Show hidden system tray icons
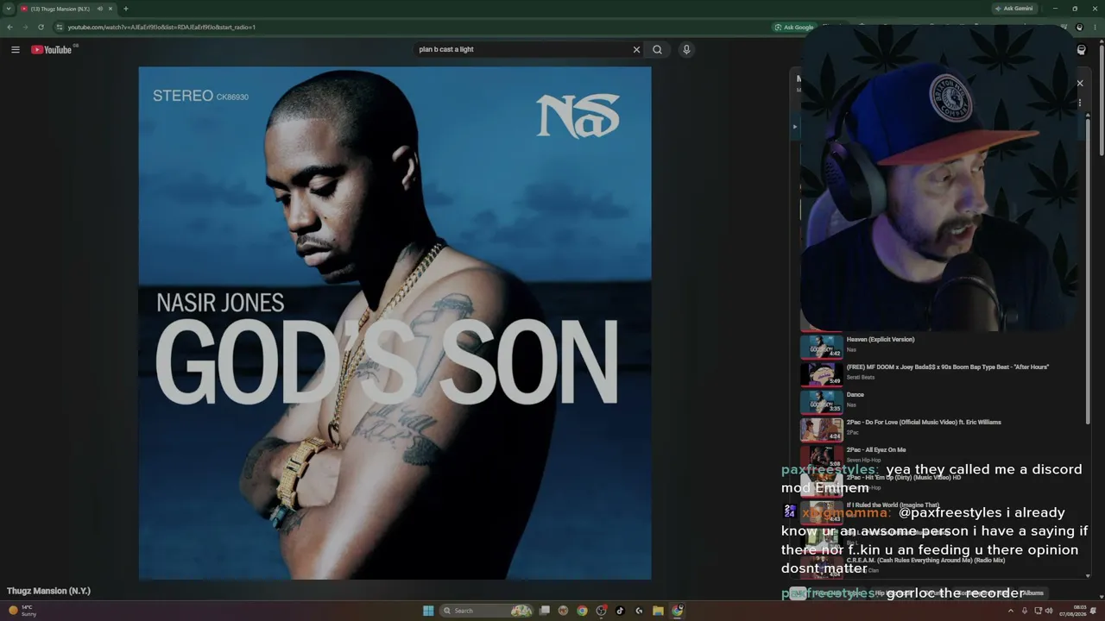This screenshot has height=621, width=1105. (1011, 611)
